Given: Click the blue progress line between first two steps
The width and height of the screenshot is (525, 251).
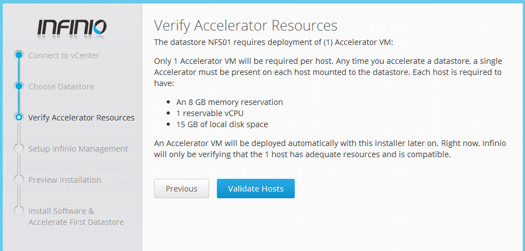Looking at the screenshot, I should click(19, 71).
